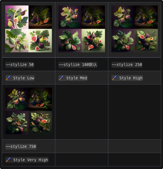Viewport: 163px width, 169px height.
Task: Open the stylize 750 fig image grid
Action: tap(28, 111)
